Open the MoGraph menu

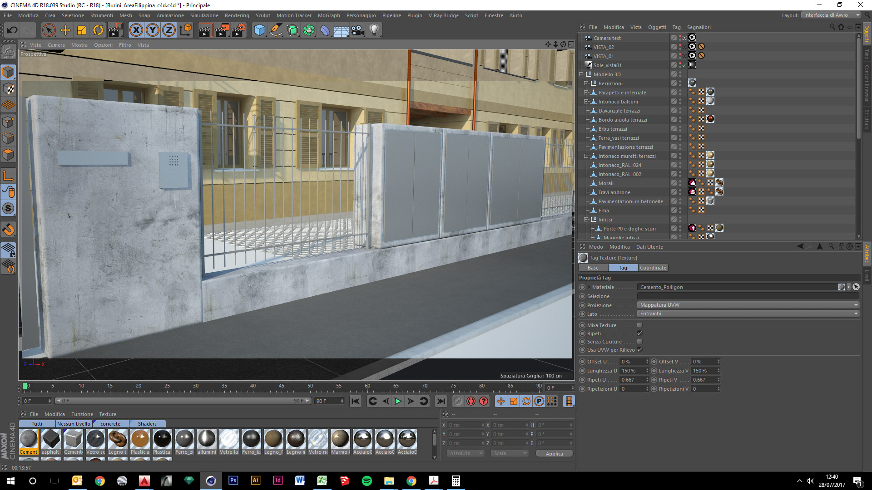point(328,15)
